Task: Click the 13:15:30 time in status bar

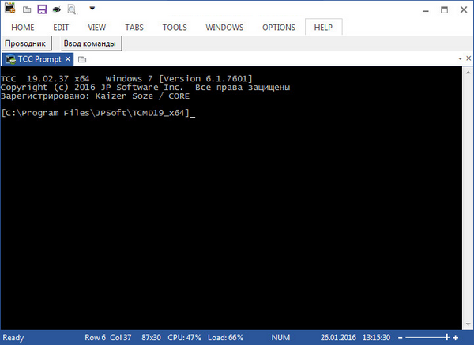Action: click(x=376, y=337)
